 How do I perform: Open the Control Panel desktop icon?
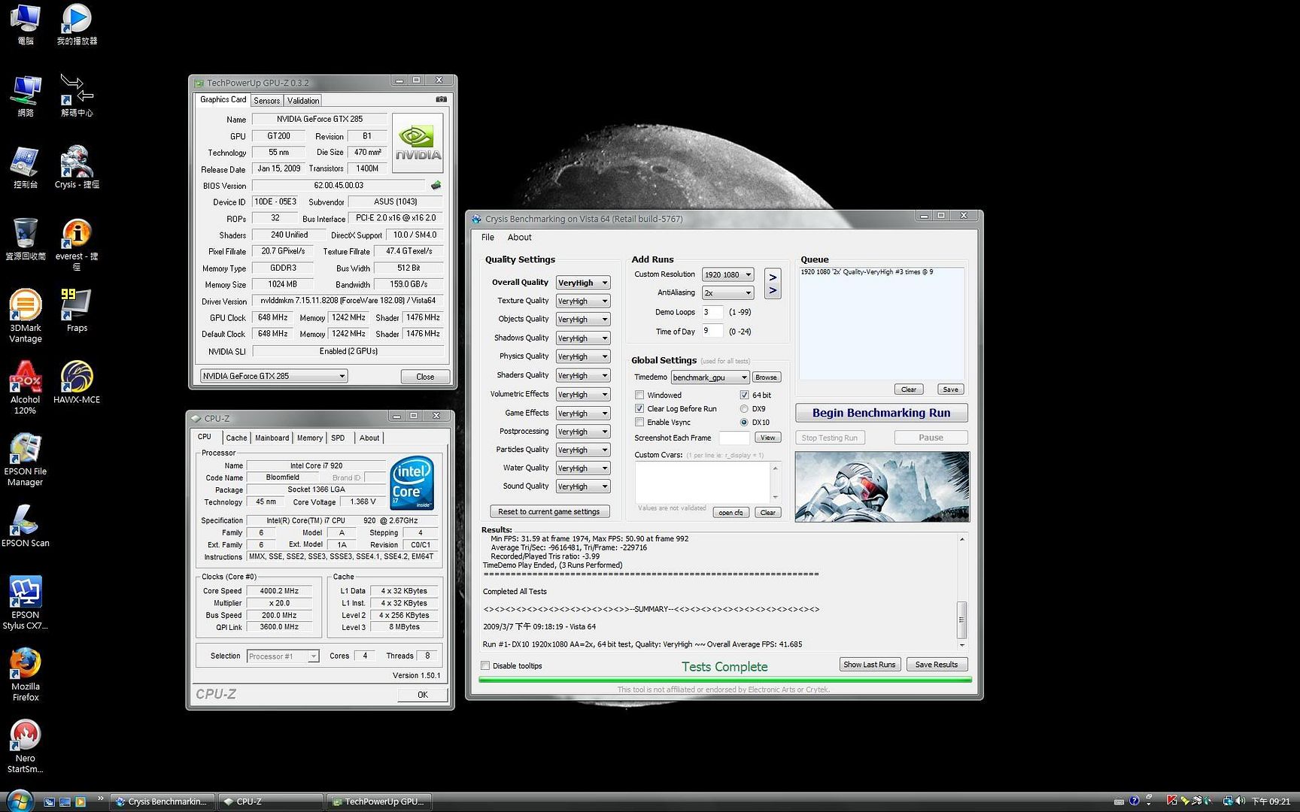coord(25,168)
